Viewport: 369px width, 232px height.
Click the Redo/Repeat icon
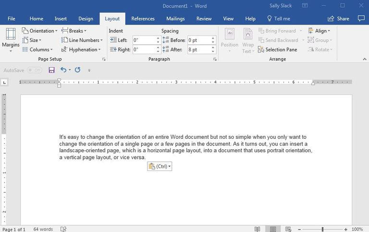tap(78, 70)
